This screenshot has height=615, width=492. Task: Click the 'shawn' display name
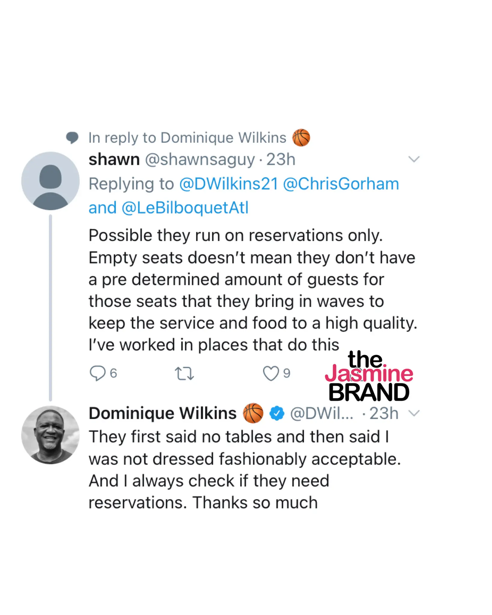pyautogui.click(x=114, y=159)
